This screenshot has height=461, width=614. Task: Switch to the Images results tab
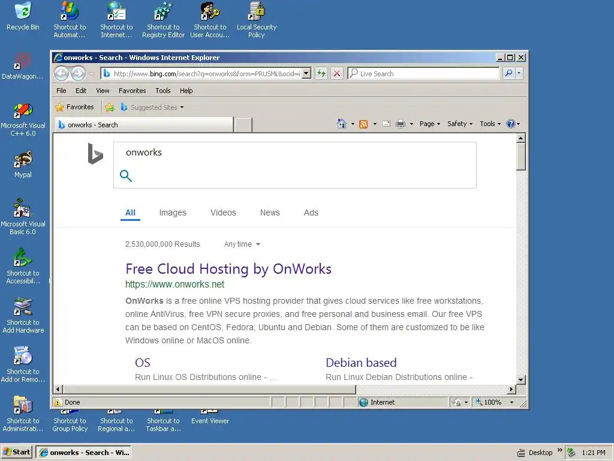tap(173, 213)
